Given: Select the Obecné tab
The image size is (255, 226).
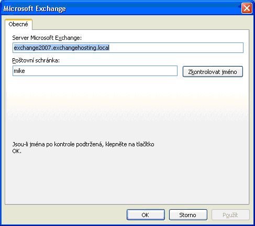Looking at the screenshot, I should click(x=18, y=24).
